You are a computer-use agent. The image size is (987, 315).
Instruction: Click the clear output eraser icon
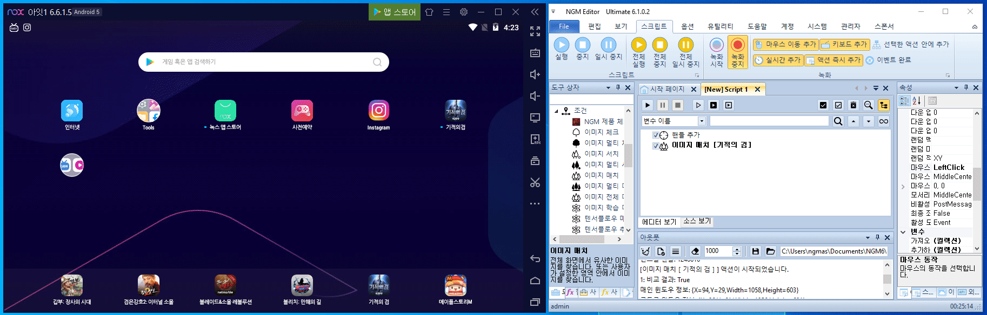point(695,251)
